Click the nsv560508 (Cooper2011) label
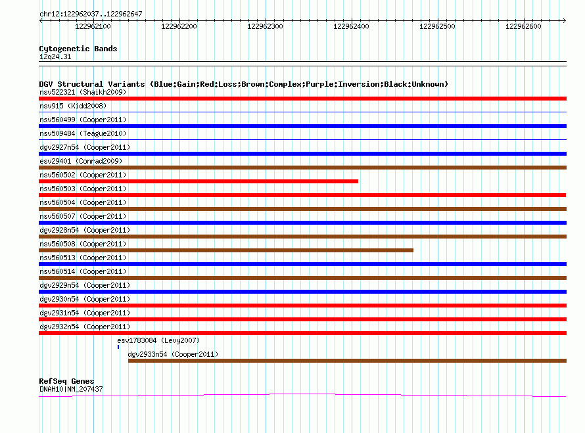 coord(83,244)
